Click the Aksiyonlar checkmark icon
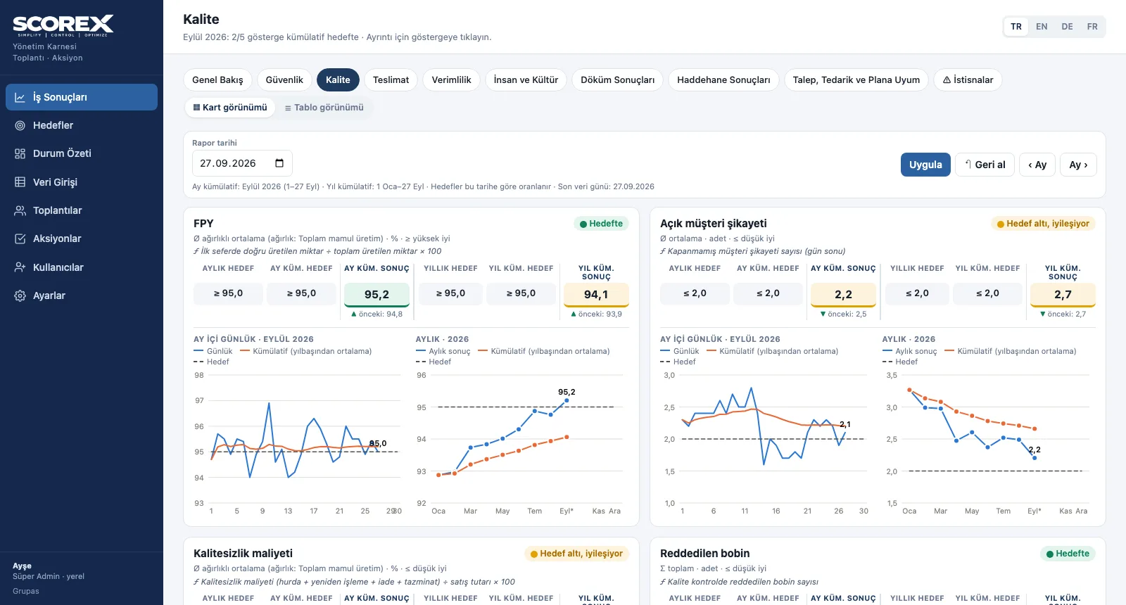Image resolution: width=1126 pixels, height=605 pixels. (x=20, y=238)
